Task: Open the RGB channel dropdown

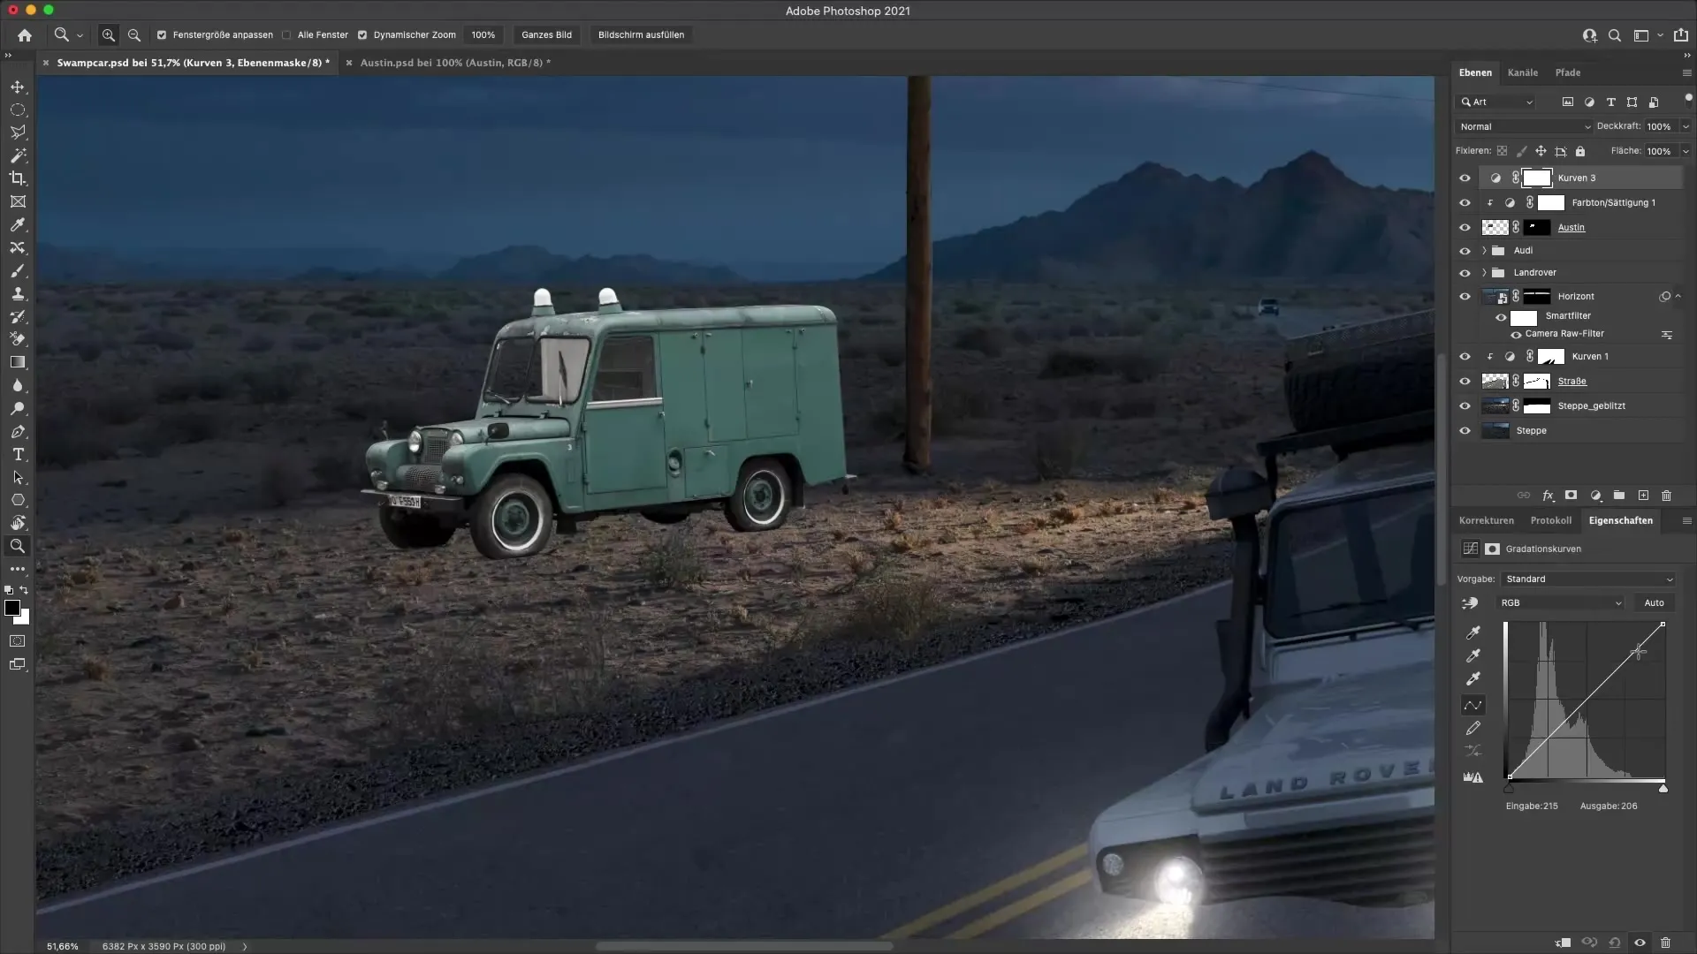Action: tap(1560, 602)
